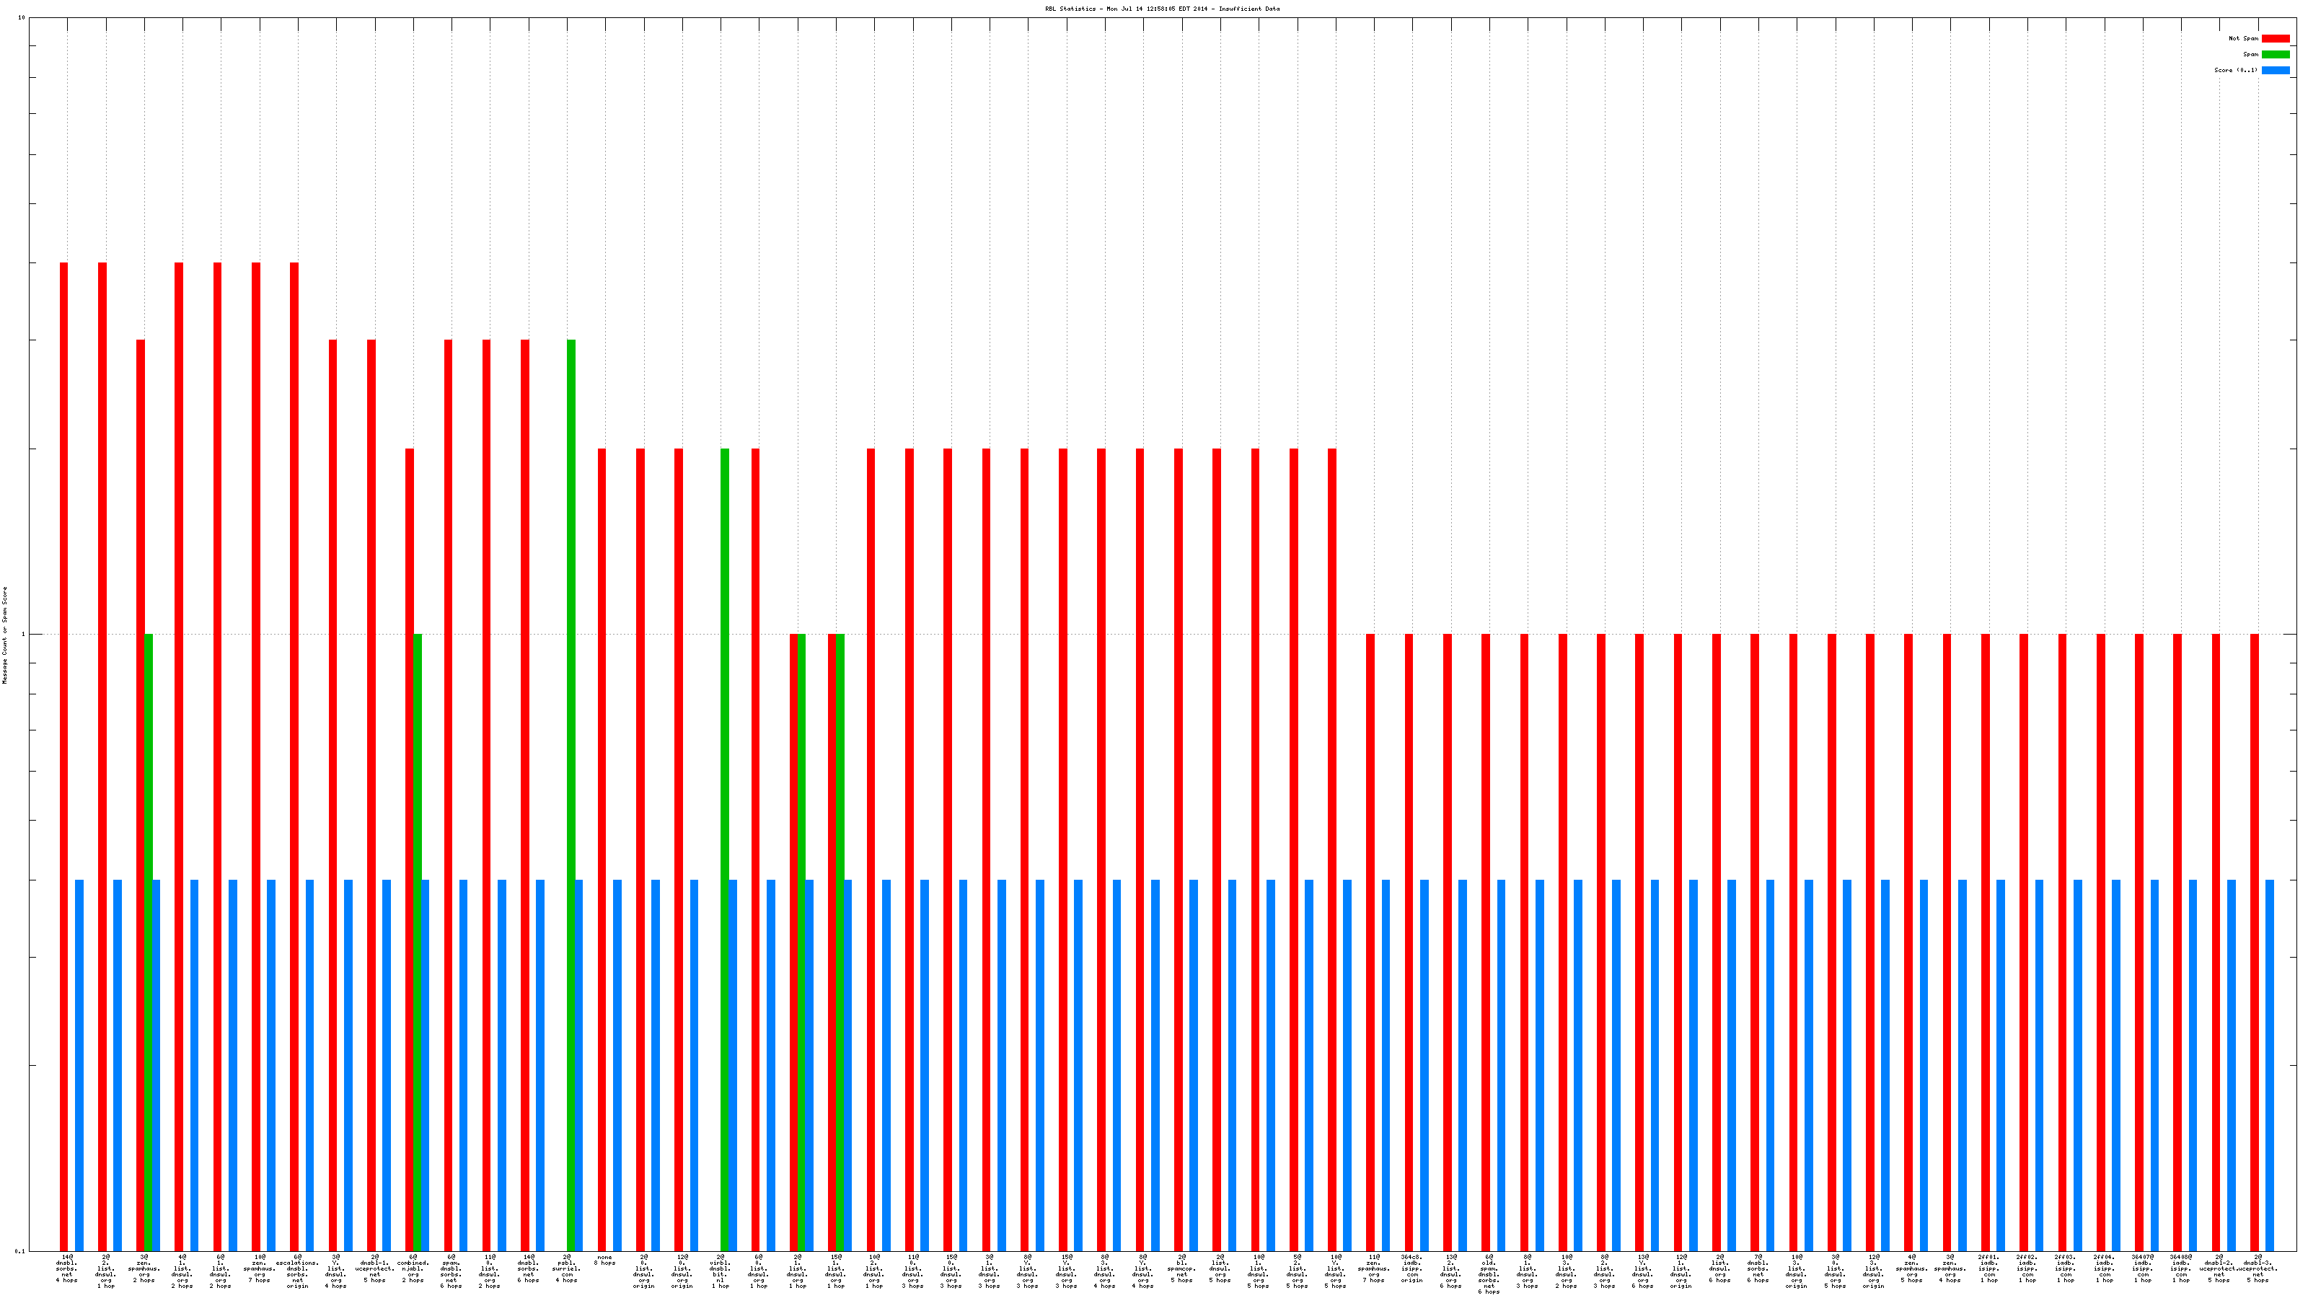Click the y-axis '10' tick label at top
This screenshot has width=2308, height=1298.
21,18
